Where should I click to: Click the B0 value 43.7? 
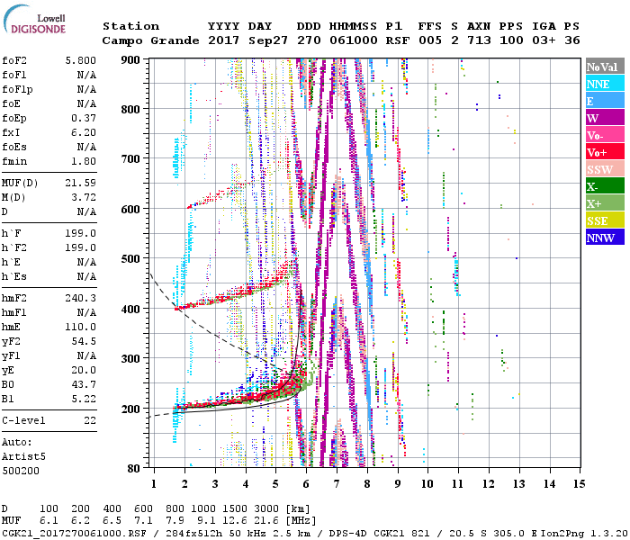[84, 385]
